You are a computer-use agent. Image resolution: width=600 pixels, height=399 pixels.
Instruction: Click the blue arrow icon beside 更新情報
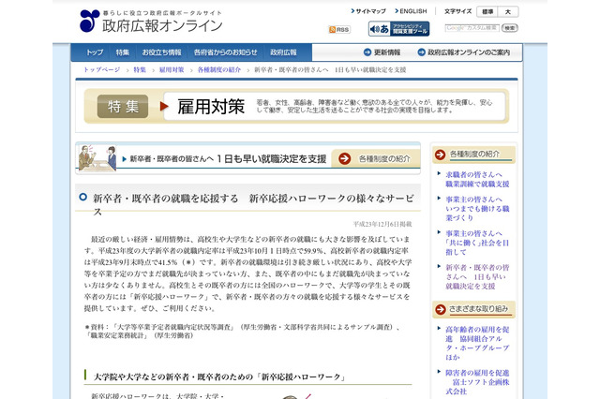pyautogui.click(x=367, y=52)
